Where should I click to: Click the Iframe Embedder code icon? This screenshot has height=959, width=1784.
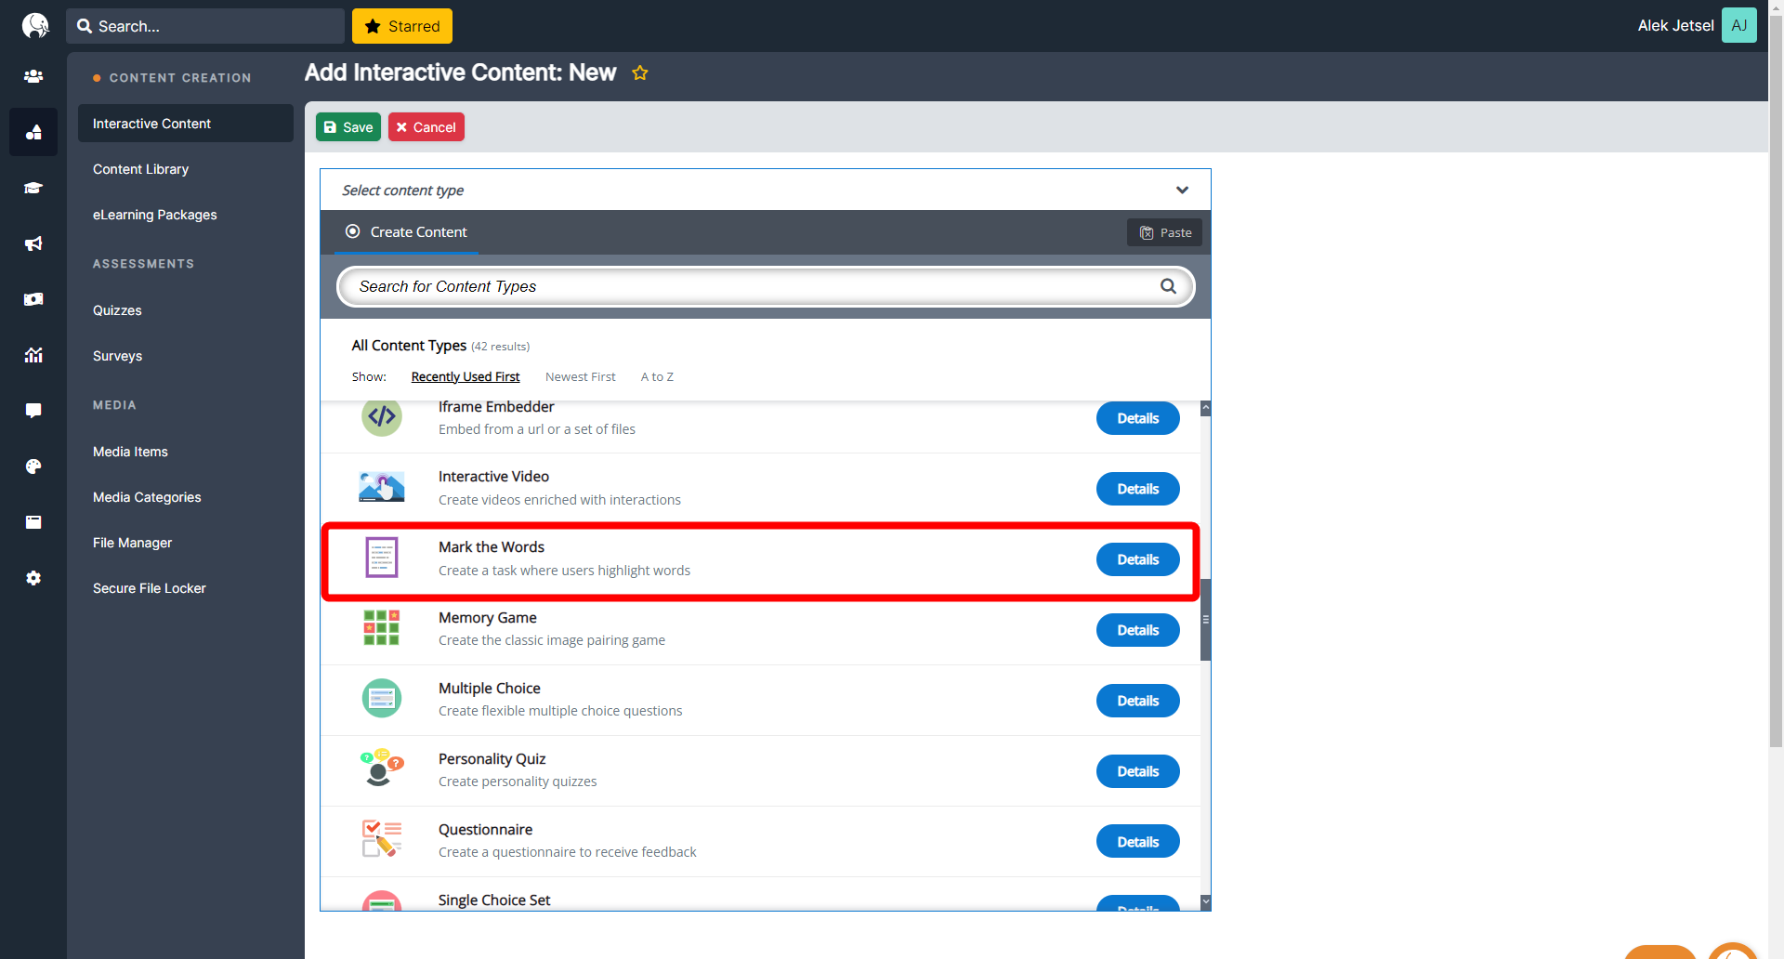pyautogui.click(x=382, y=416)
